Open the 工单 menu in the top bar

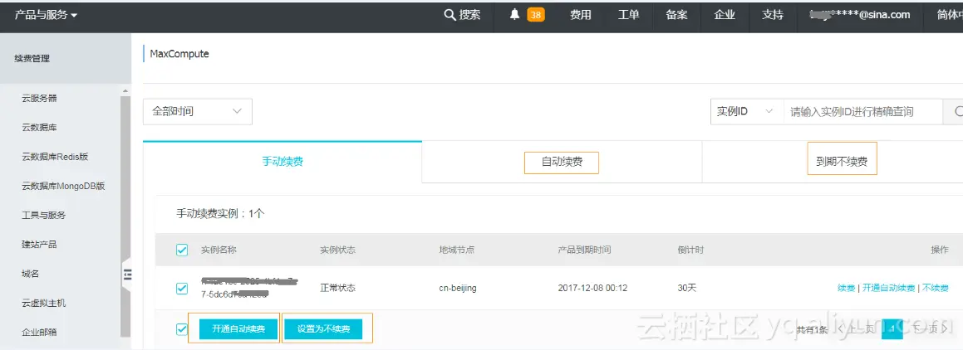[x=628, y=15]
